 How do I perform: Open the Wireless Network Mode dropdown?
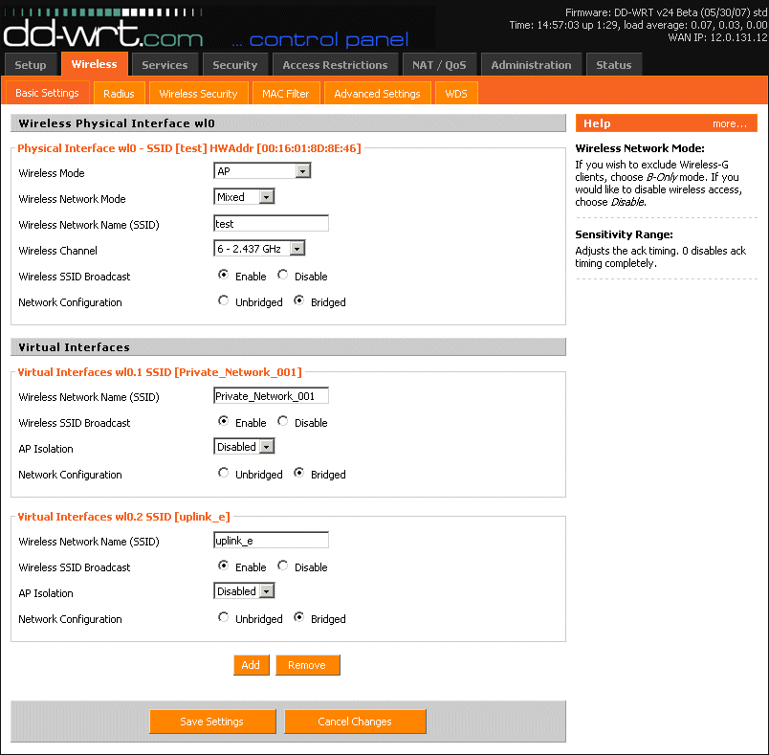tap(244, 197)
